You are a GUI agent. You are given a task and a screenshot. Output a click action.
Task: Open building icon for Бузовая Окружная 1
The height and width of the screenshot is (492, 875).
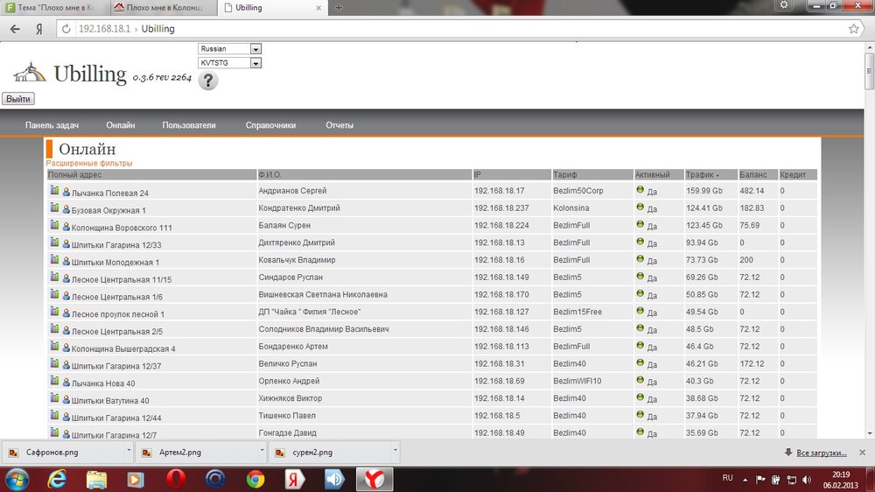54,207
